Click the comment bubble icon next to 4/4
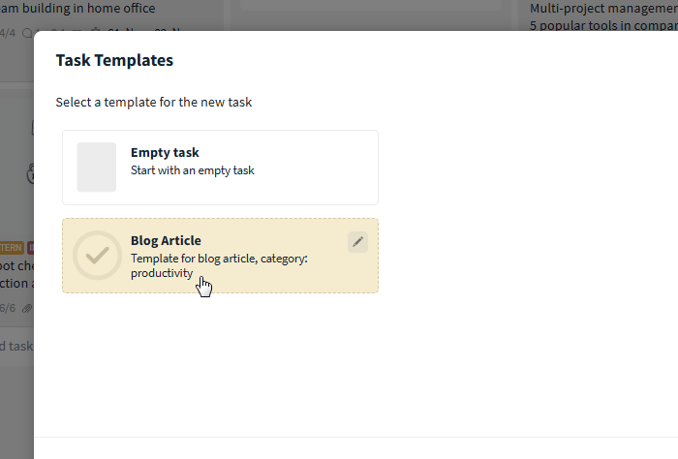The image size is (678, 459). pos(27,33)
